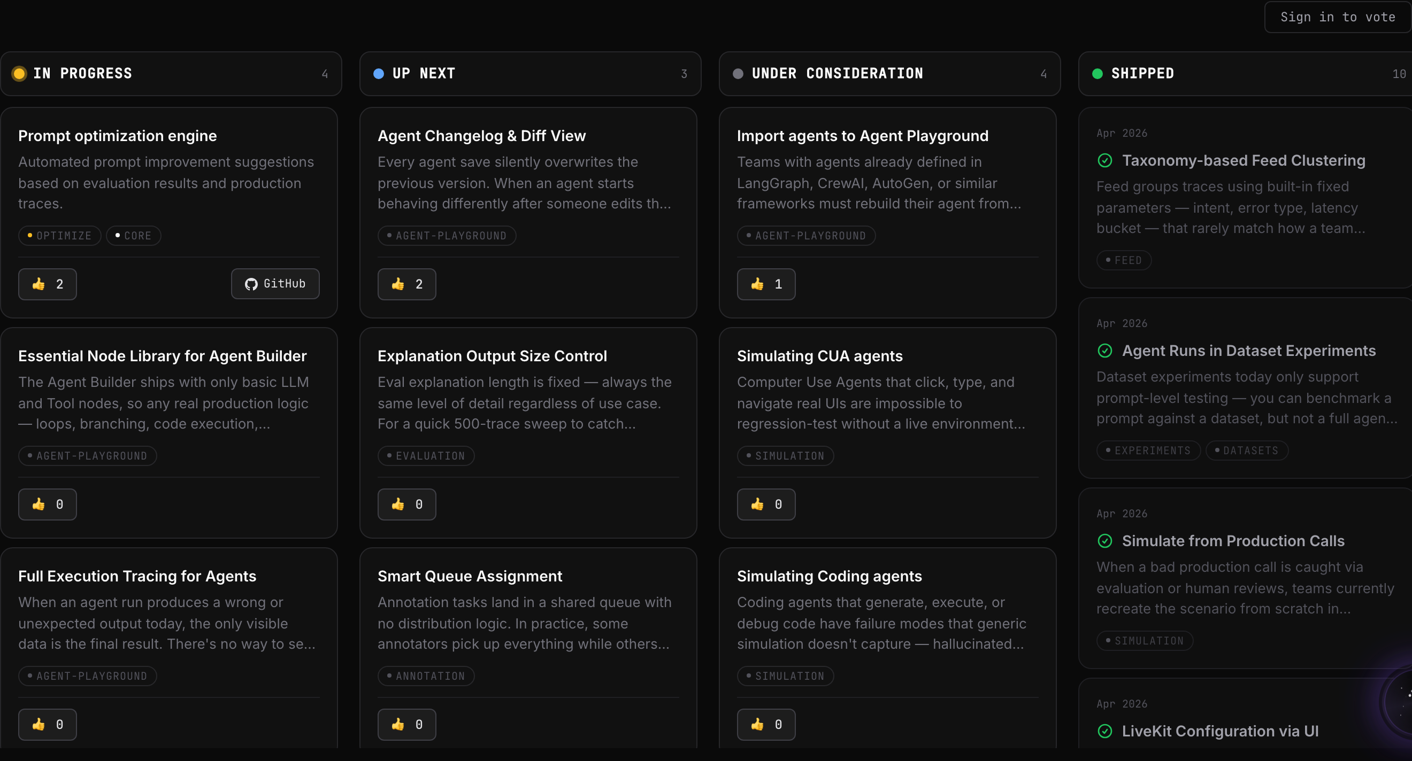The width and height of the screenshot is (1412, 761).
Task: Click the GitHub octocat icon
Action: pos(251,284)
